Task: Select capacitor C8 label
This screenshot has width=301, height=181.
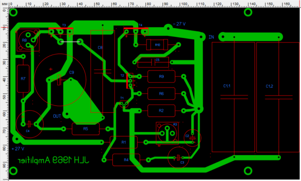Action: click(x=100, y=48)
